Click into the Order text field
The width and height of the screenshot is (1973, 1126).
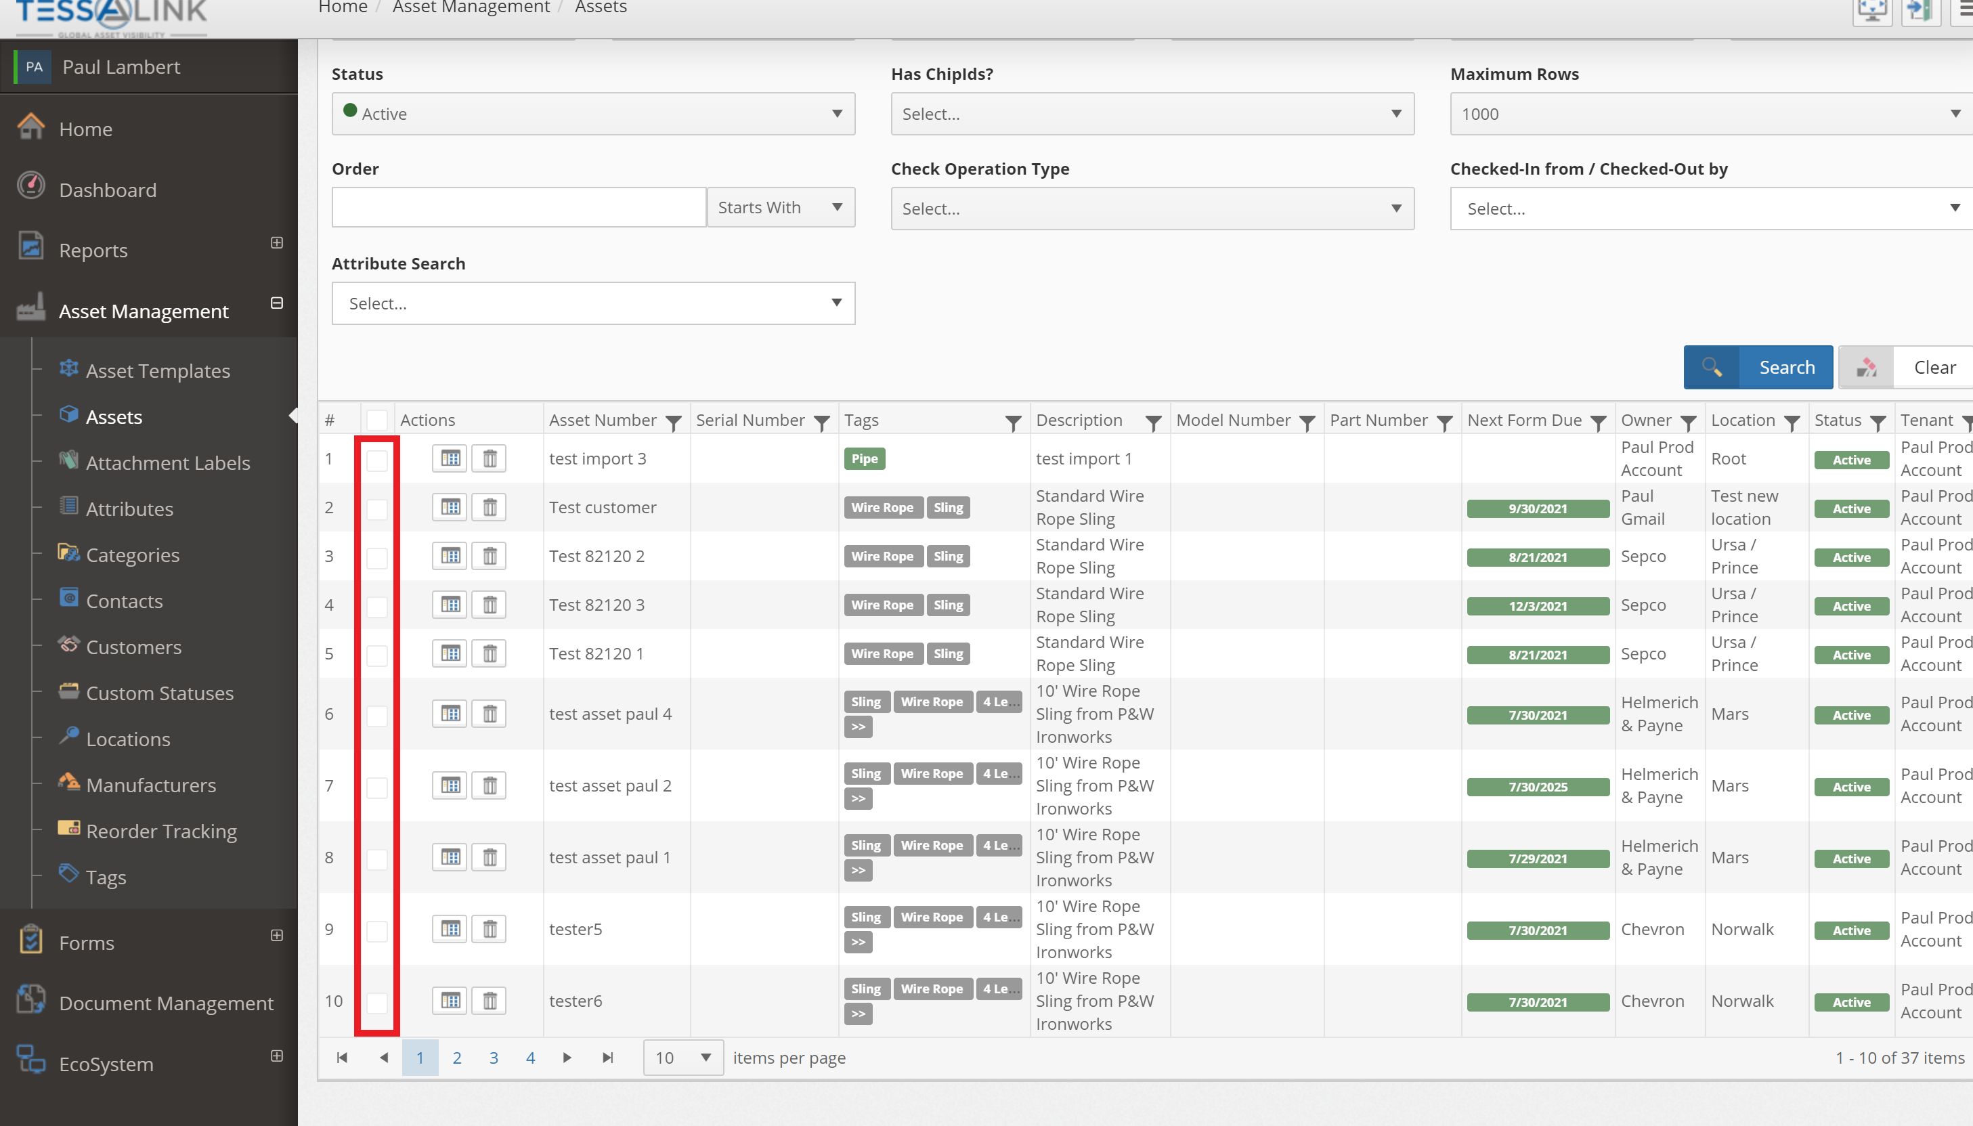tap(519, 207)
